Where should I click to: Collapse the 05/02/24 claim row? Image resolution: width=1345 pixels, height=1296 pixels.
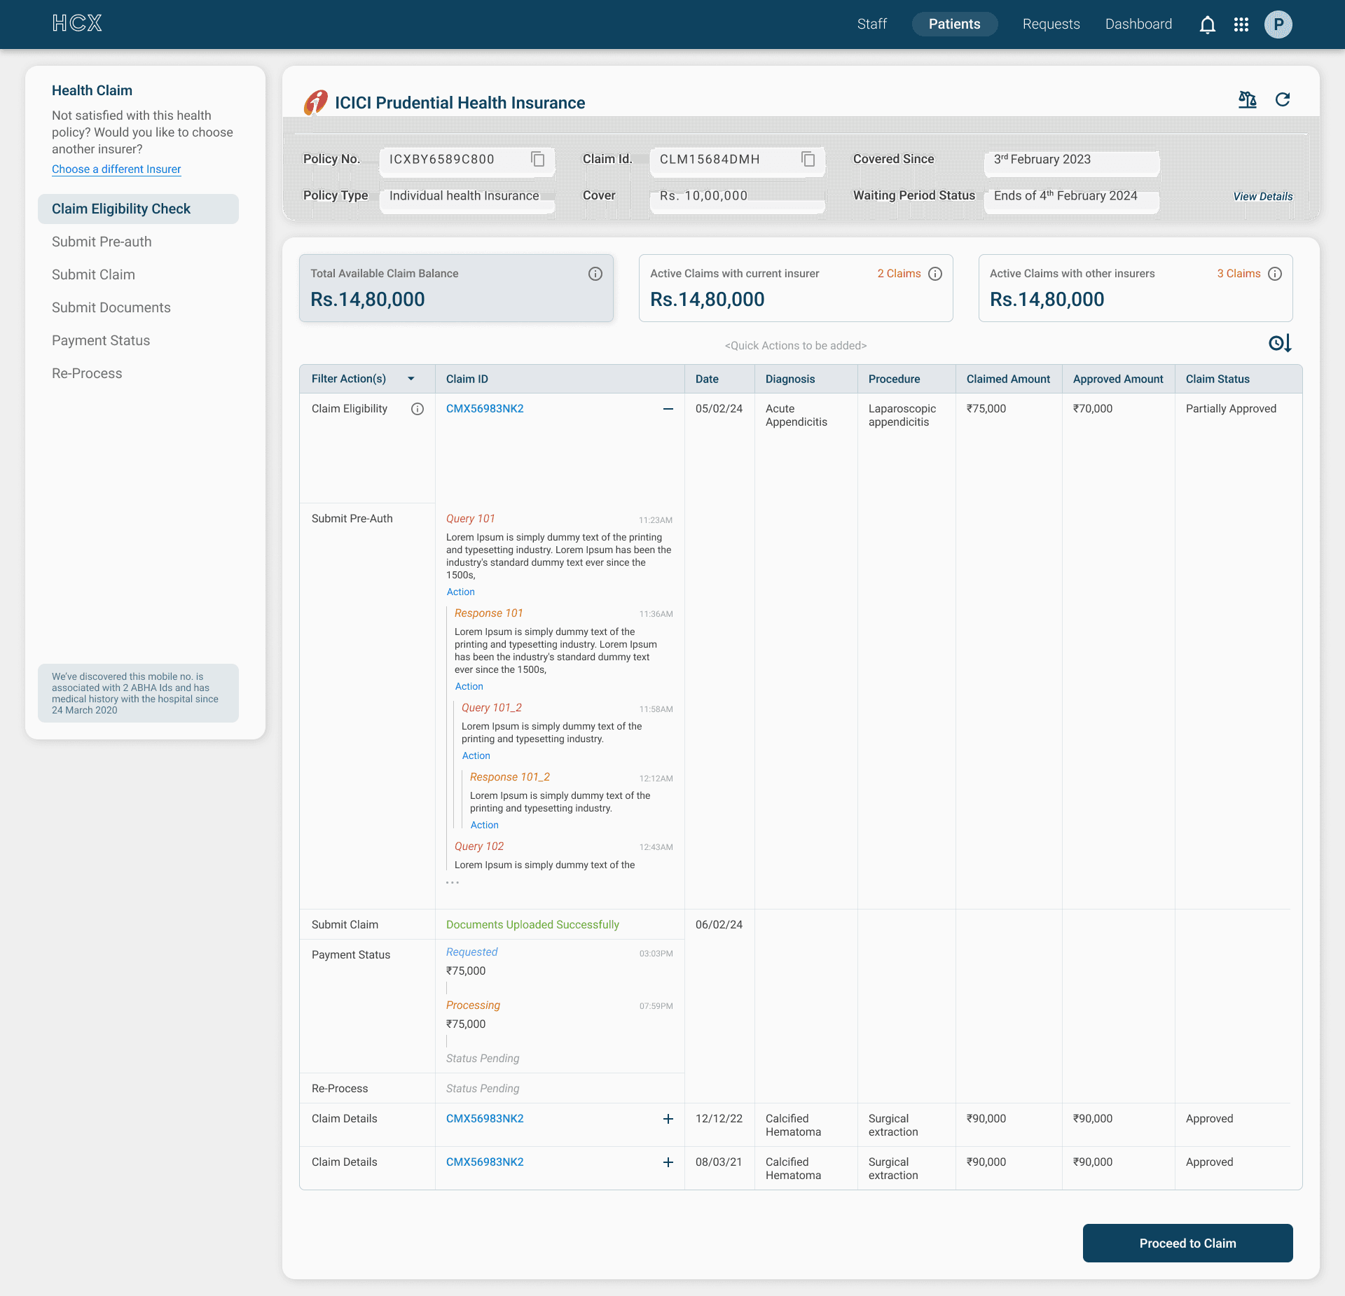pos(668,409)
